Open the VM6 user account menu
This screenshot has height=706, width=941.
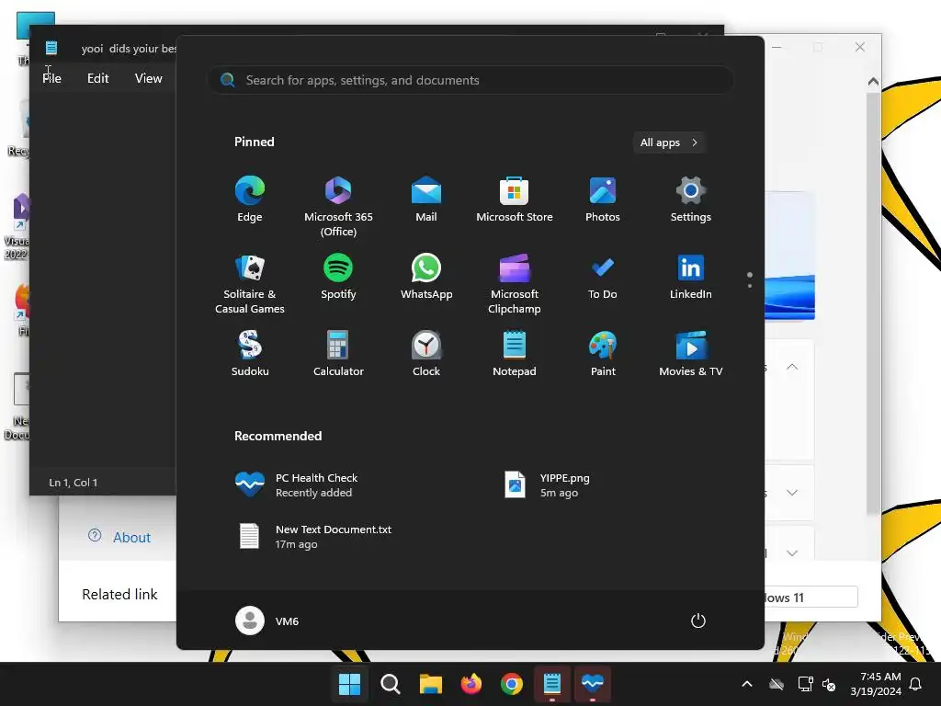coord(267,621)
